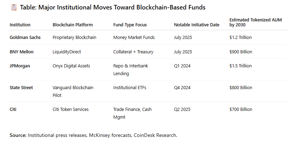This screenshot has width=289, height=146.
Task: Select the BNY Mellon institution cell
Action: pos(22,52)
